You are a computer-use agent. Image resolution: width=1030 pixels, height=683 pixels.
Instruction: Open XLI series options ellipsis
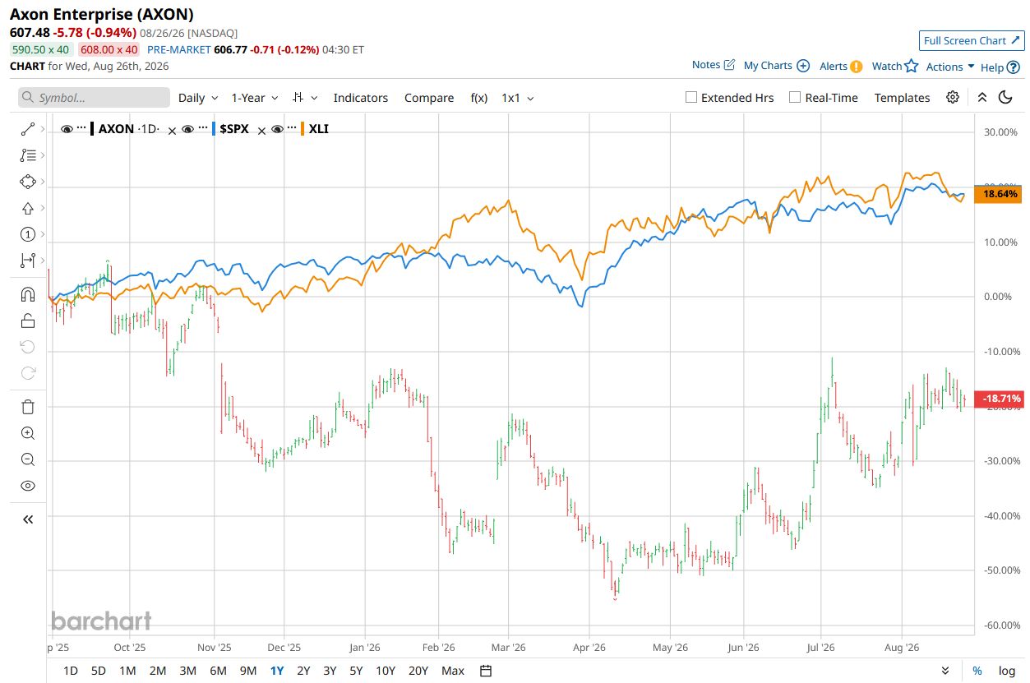[x=291, y=129]
